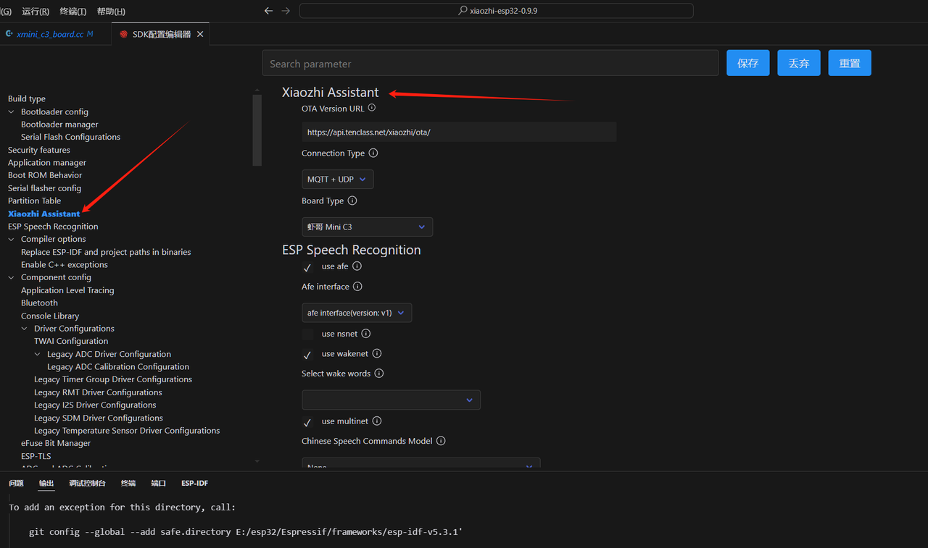Viewport: 928px width, 548px height.
Task: Click info icon beside Board Type
Action: coord(352,201)
